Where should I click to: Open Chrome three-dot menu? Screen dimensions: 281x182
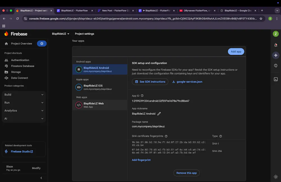click(x=277, y=19)
